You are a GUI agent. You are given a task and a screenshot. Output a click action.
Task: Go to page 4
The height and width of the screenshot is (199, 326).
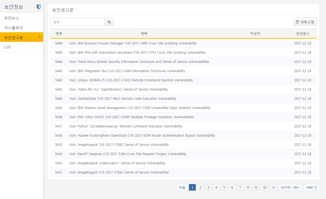[x=216, y=187]
